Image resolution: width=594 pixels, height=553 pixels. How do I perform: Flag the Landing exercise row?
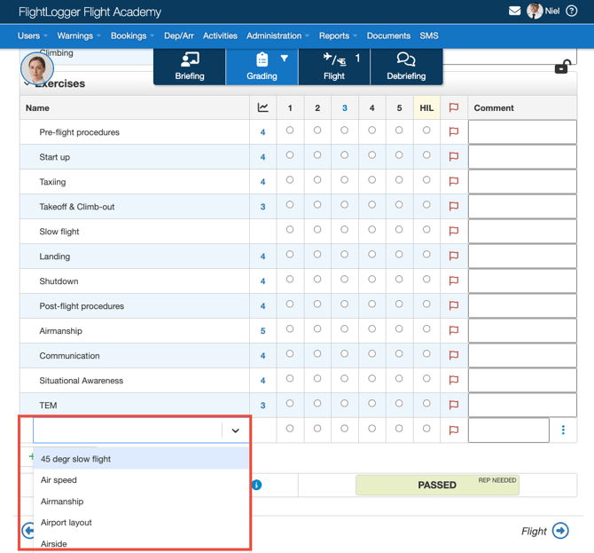454,257
